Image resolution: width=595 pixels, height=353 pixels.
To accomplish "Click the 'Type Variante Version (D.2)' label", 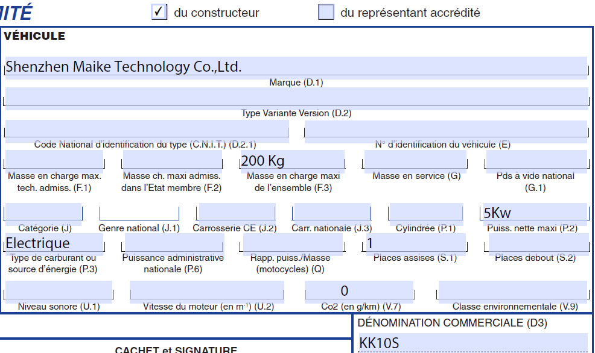I will pyautogui.click(x=296, y=113).
